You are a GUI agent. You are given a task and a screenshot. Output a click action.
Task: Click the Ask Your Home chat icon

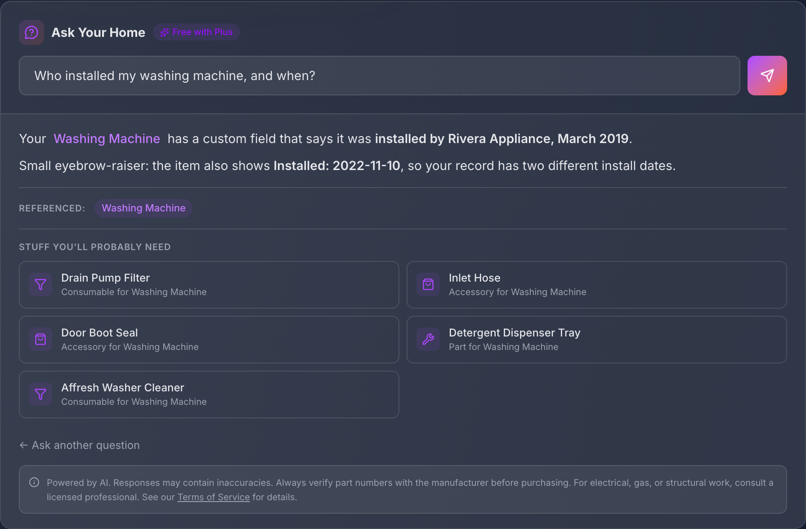click(31, 32)
